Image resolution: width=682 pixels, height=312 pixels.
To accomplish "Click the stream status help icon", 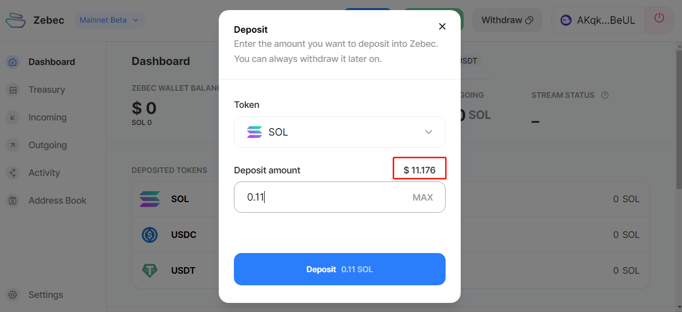I will point(605,95).
